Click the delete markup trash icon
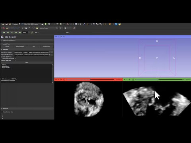 pos(65,28)
